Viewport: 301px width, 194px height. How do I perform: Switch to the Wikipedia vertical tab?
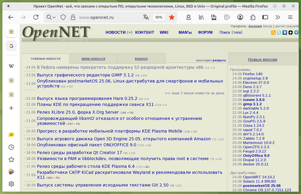point(11,66)
